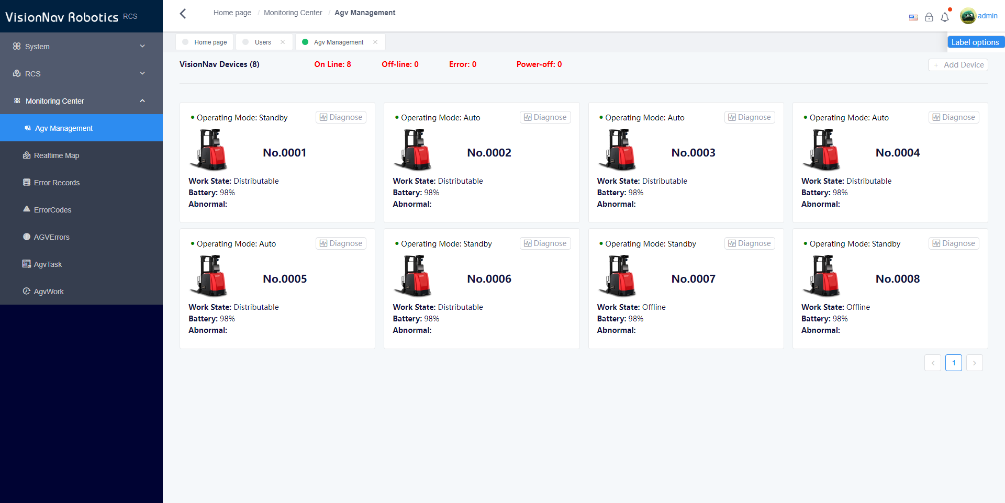
Task: Open Error Records page
Action: 57,183
